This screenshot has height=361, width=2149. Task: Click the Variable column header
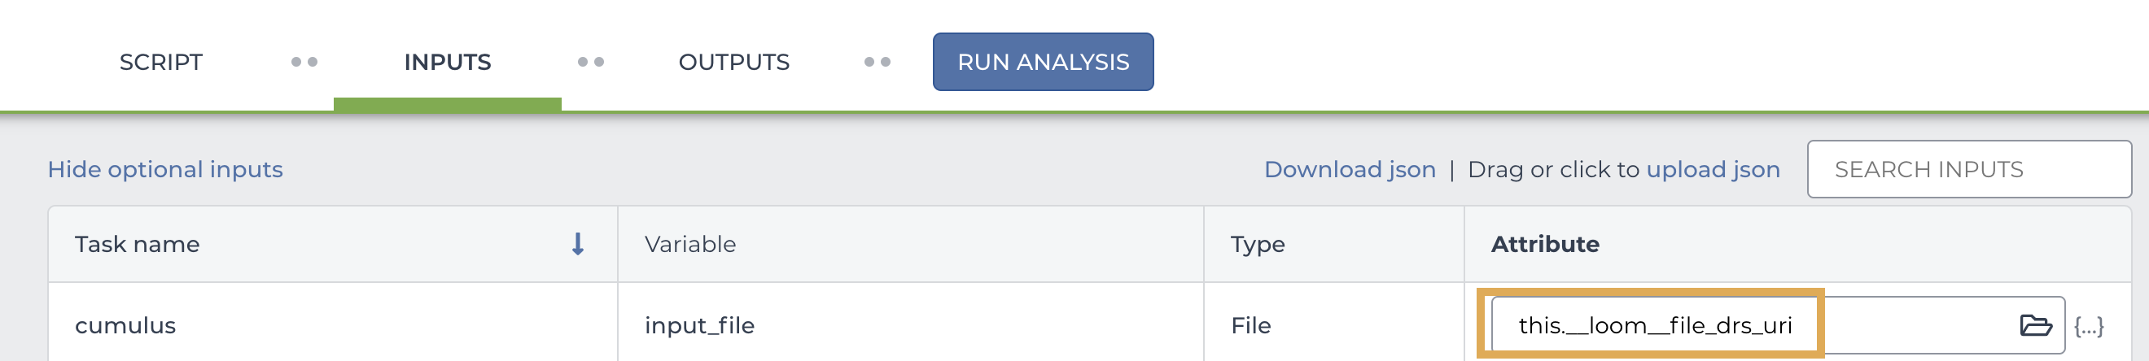[x=690, y=244]
